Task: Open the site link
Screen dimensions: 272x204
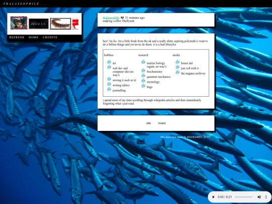Action: pos(149,123)
